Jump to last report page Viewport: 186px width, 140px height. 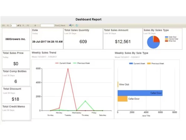click(x=28, y=25)
